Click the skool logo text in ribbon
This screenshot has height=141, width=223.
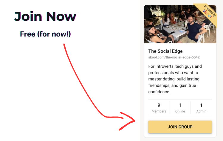click(x=207, y=14)
